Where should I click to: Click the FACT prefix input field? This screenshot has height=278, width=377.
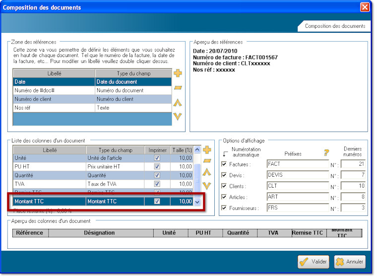297,164
